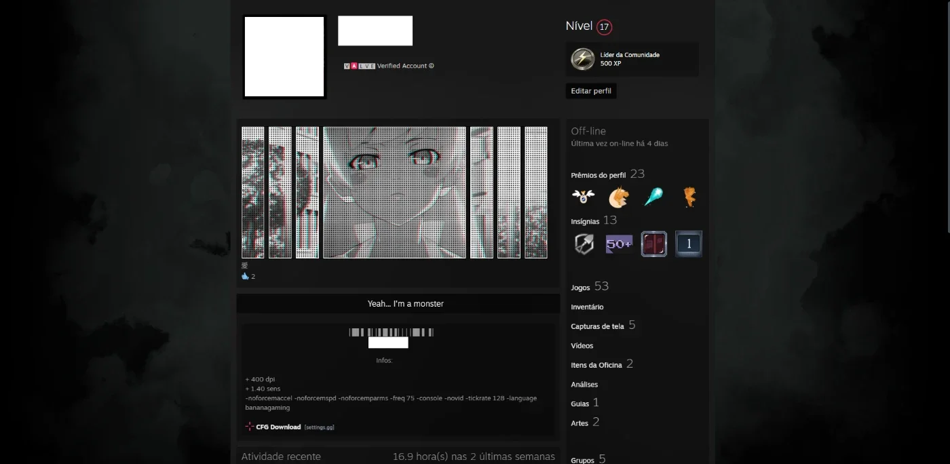
Task: Open the Grupos groups link
Action: [x=582, y=460]
